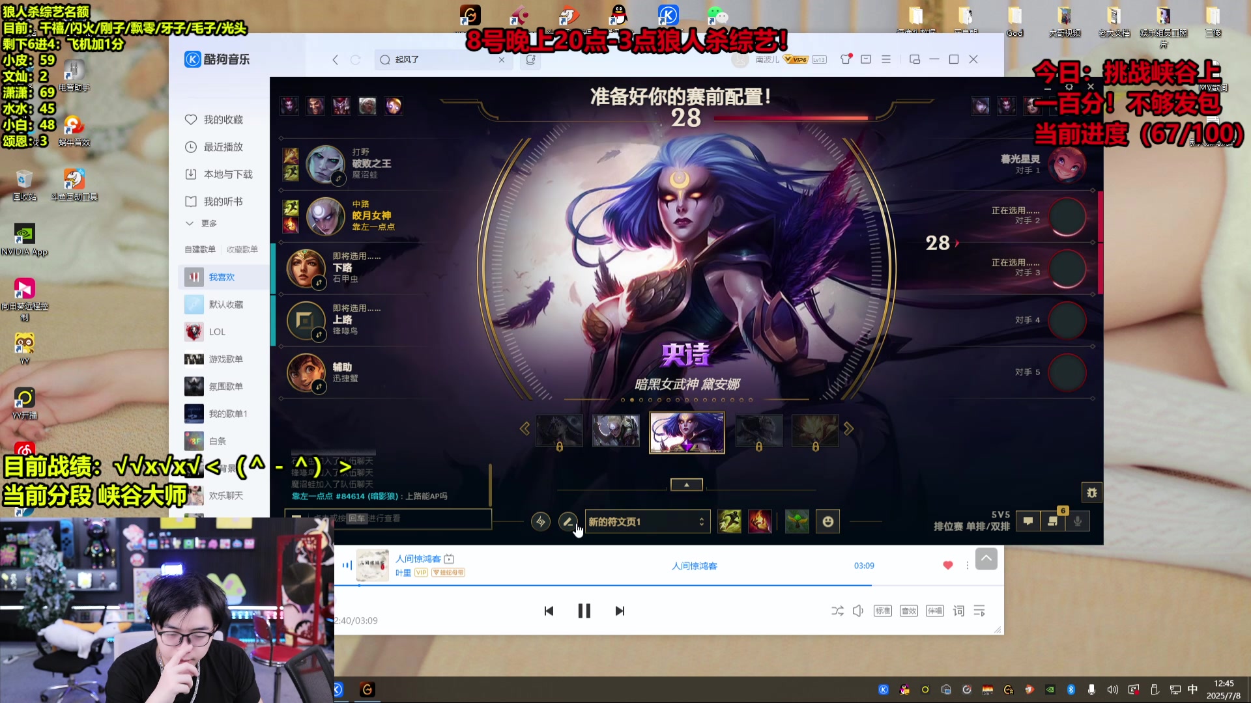Click the rune recommendation icon beside the pencil

pyautogui.click(x=540, y=521)
